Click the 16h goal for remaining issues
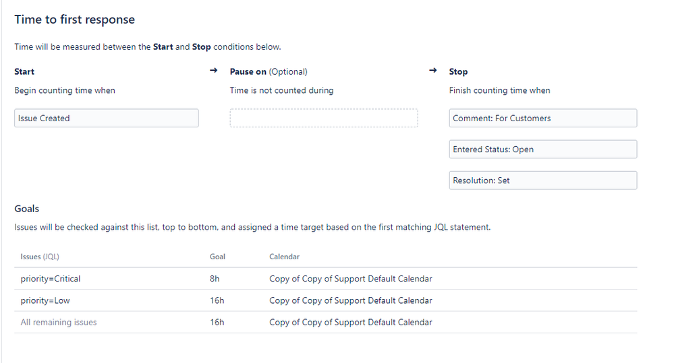Viewport: 674px width, 363px height. pos(217,322)
